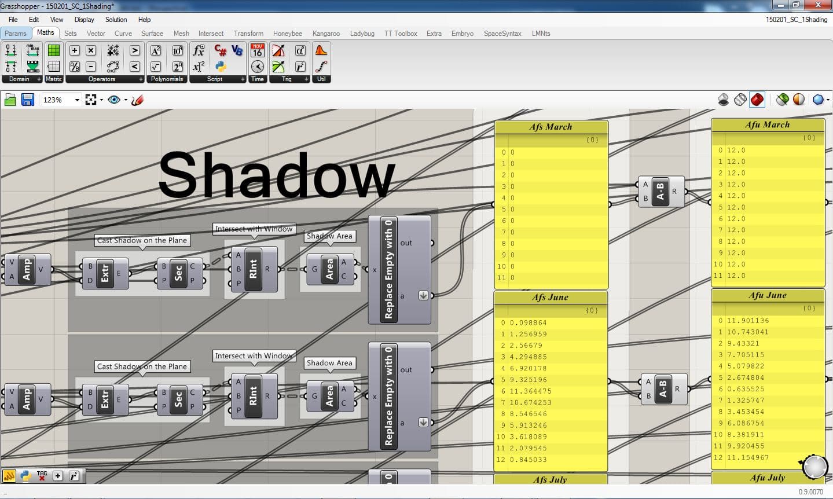Screen dimensions: 833x499
Task: Open the zoom percentage dropdown
Action: [x=77, y=100]
